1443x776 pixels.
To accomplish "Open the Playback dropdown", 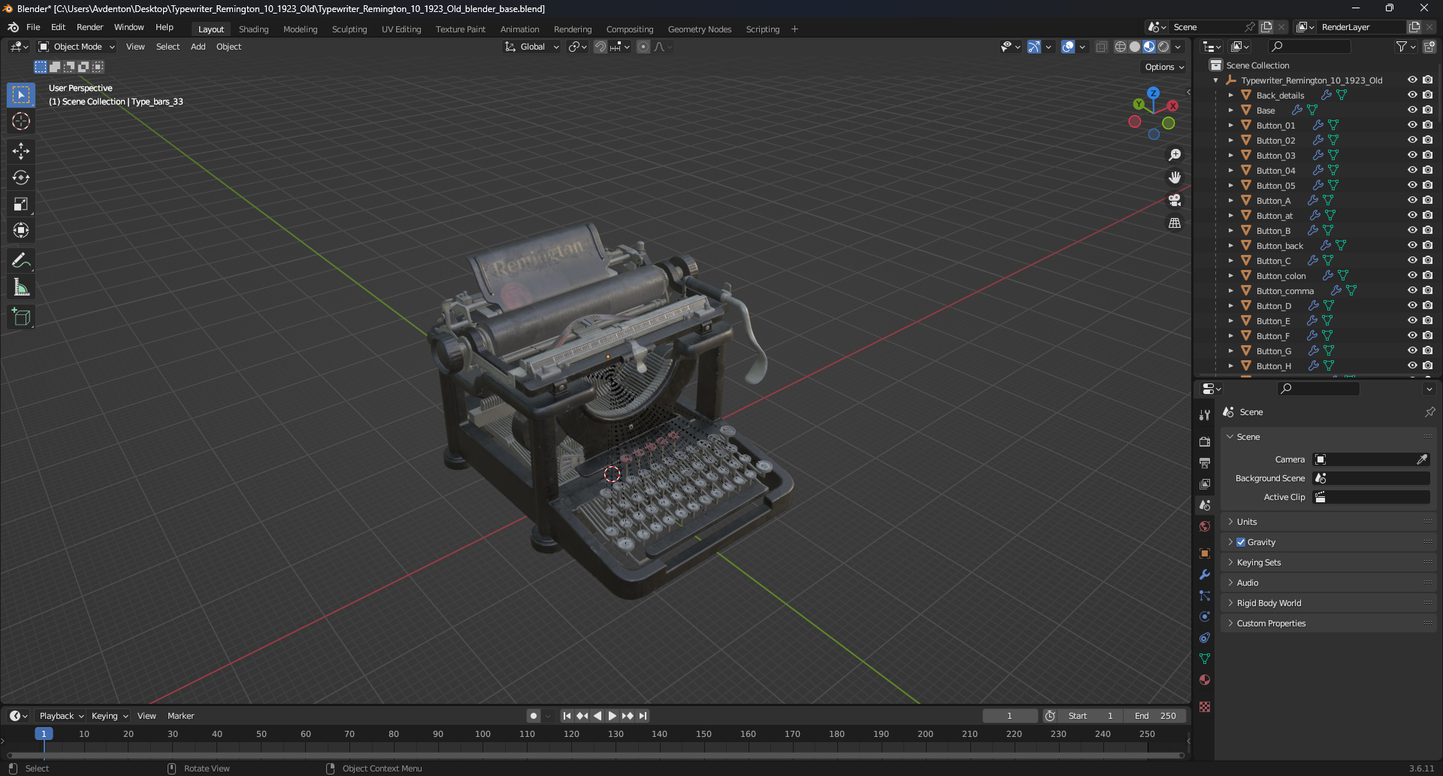I will point(62,716).
